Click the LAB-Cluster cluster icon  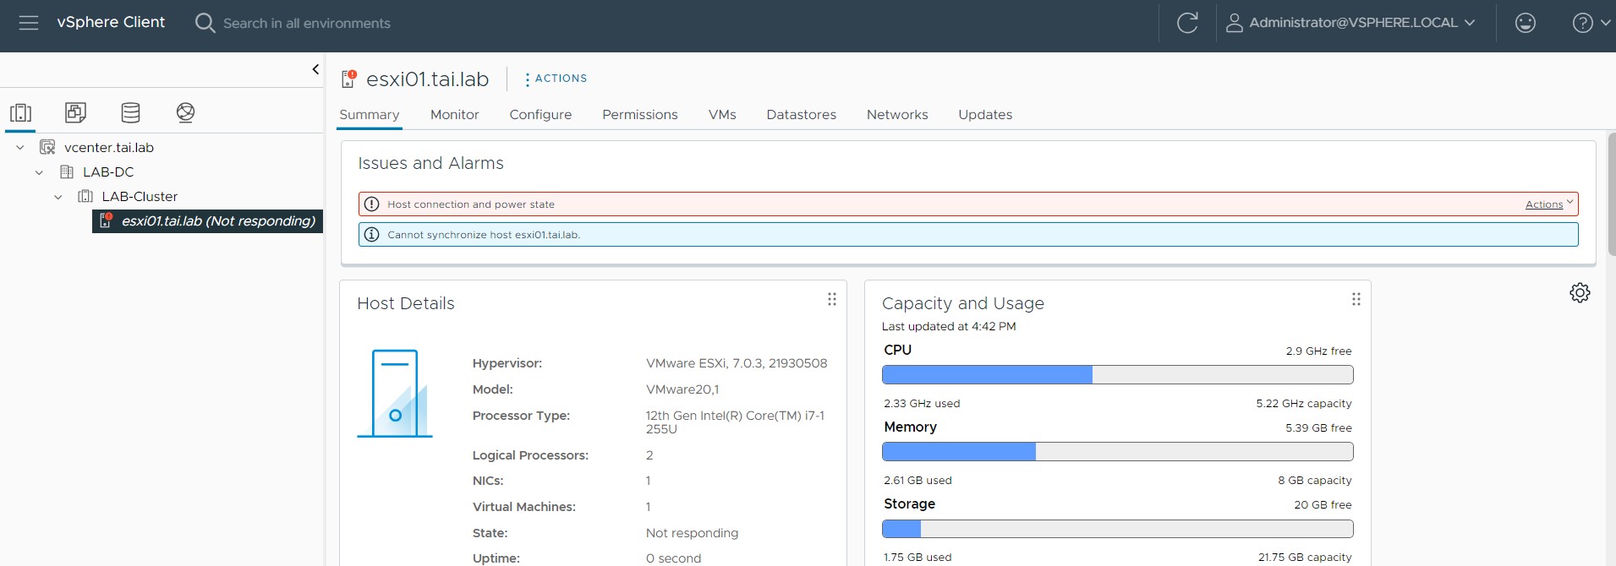(85, 197)
